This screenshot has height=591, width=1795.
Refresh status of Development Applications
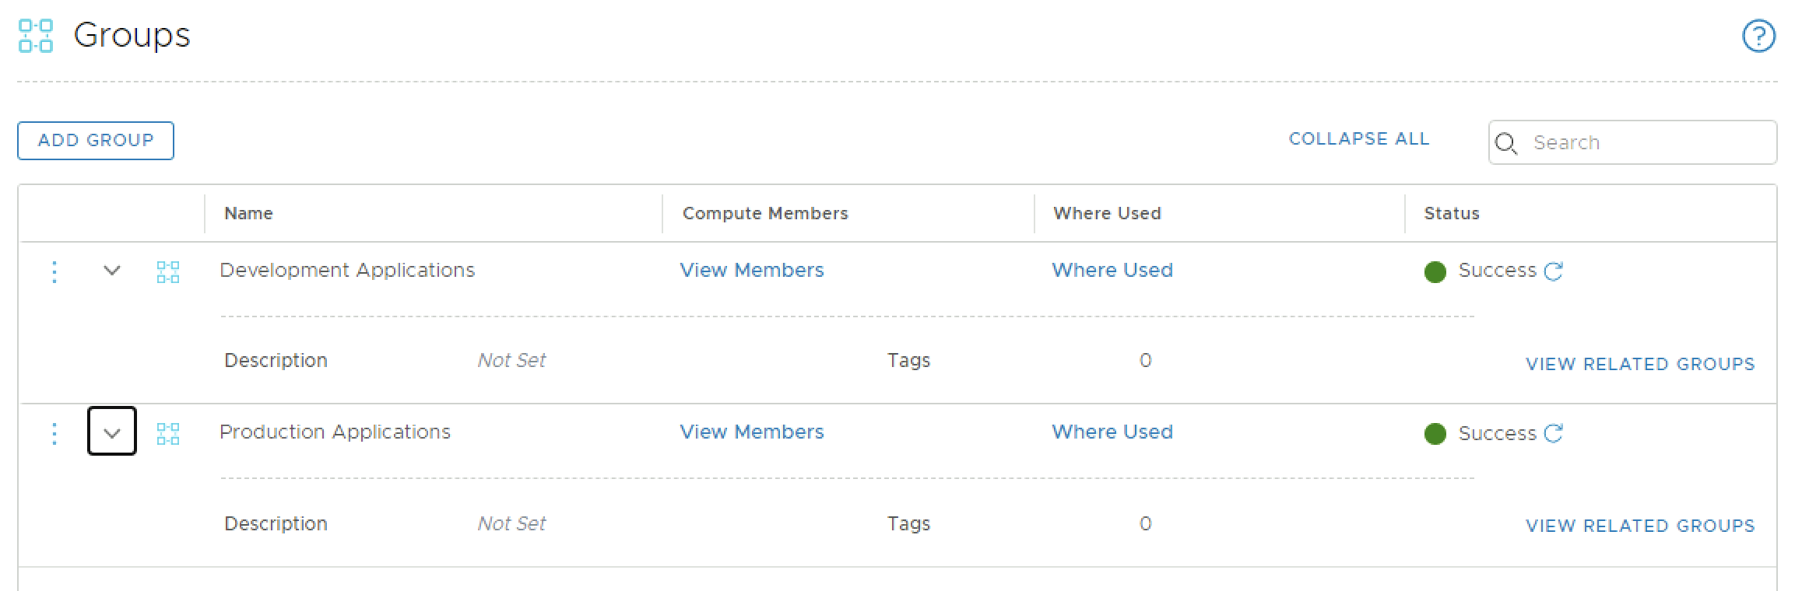click(1554, 271)
